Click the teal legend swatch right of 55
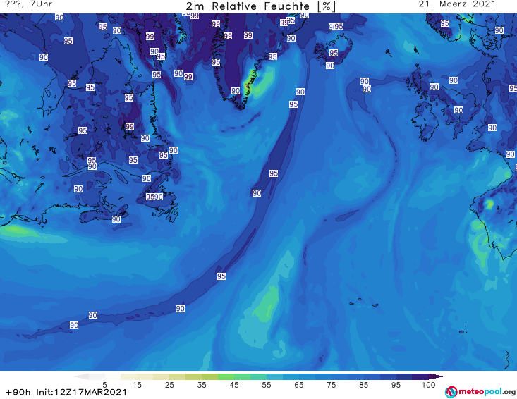Image resolution: width=517 pixels, height=399 pixels. (274, 376)
